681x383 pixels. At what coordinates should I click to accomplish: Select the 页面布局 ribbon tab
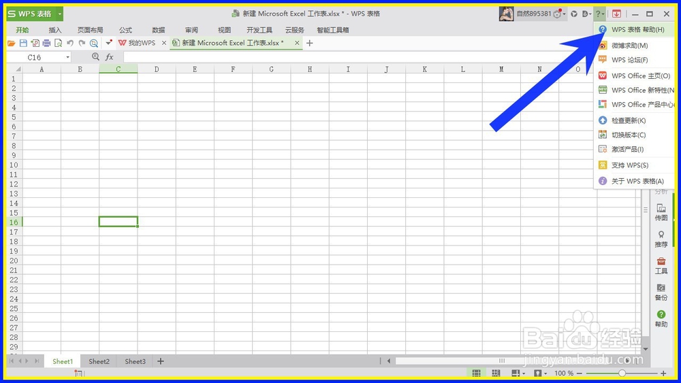[91, 30]
